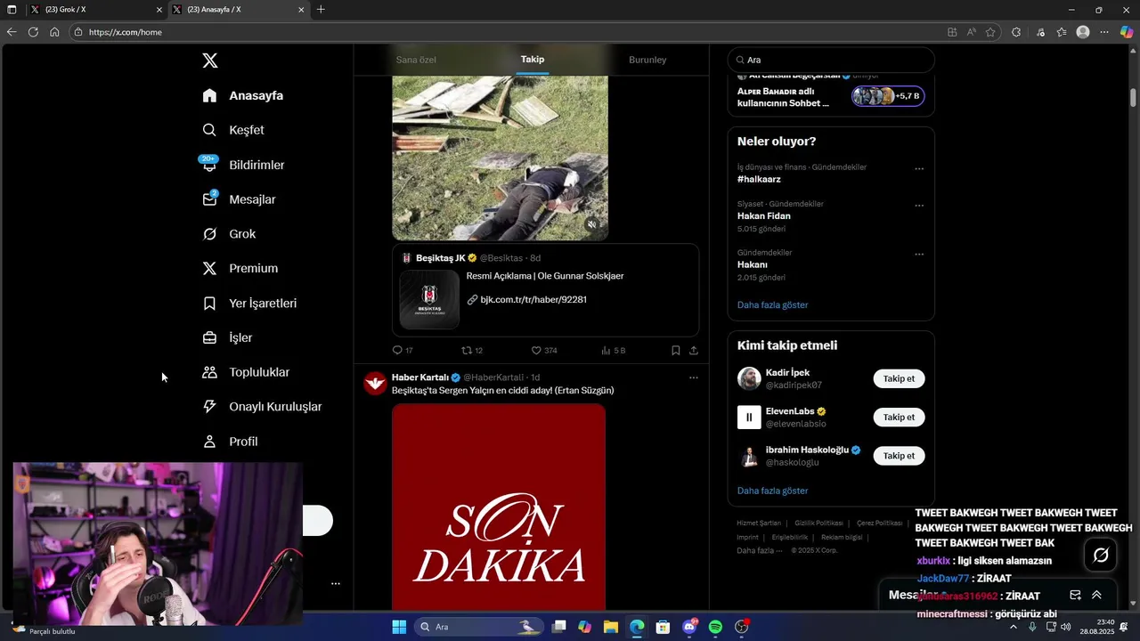Open Grok from the sidebar
This screenshot has height=641, width=1140.
[229, 234]
